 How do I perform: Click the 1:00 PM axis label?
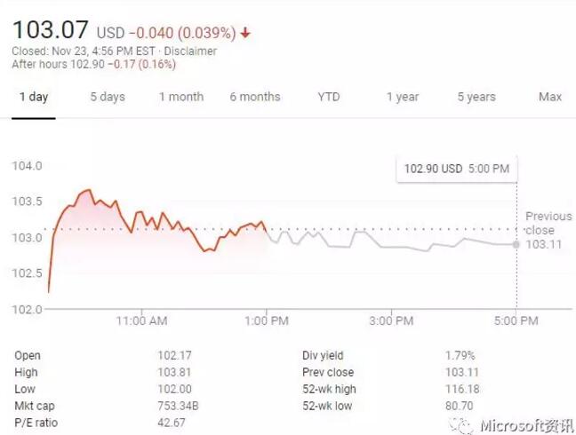point(267,320)
